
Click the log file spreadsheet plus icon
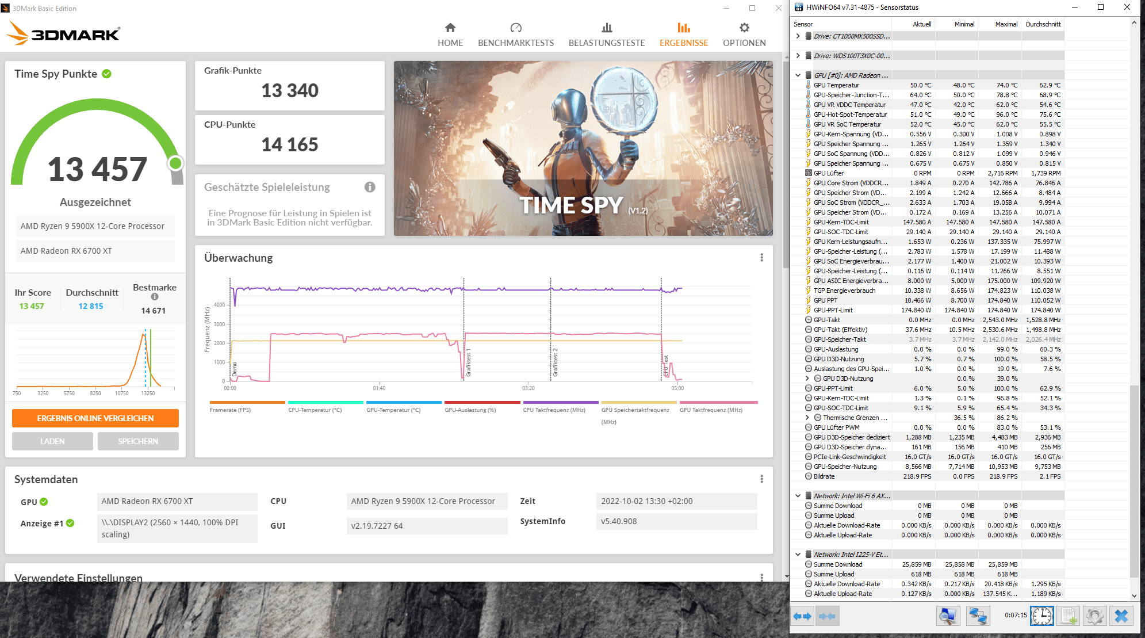point(1069,616)
